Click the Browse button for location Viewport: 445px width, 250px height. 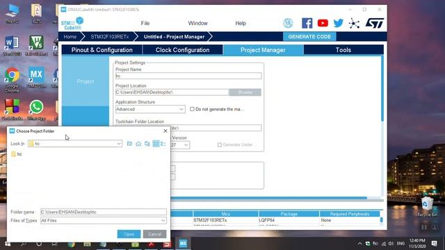tap(245, 92)
